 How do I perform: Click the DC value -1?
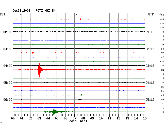point(162,108)
